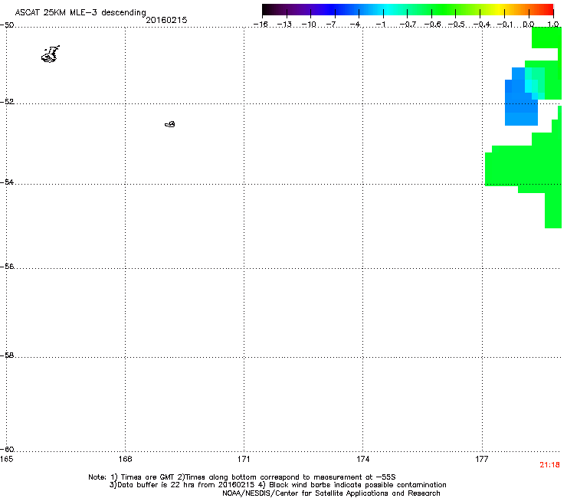567x498 pixels.
Task: Select the note line starting "3)Data buffer is 22 hrs"
Action: [277, 485]
